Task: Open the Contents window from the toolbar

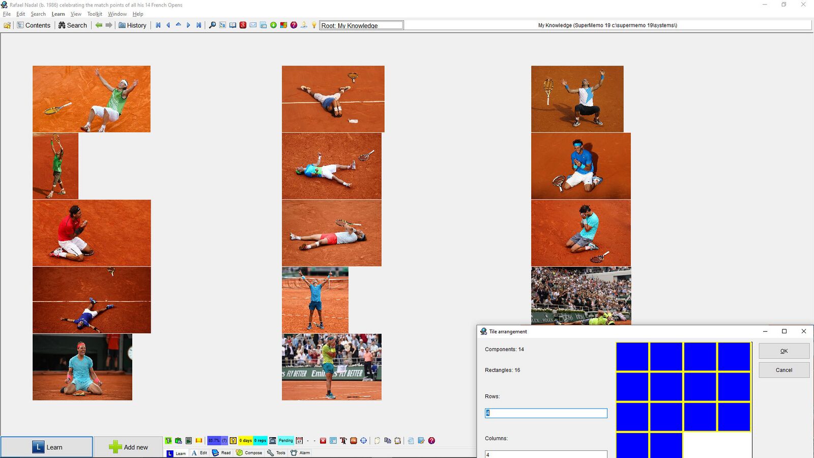Action: (34, 25)
